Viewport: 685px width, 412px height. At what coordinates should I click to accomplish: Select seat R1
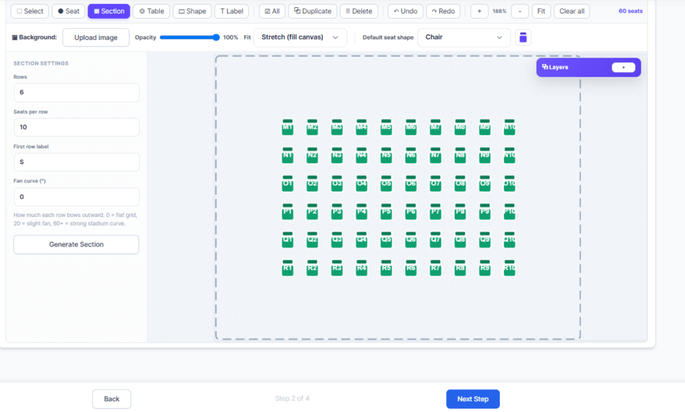288,268
